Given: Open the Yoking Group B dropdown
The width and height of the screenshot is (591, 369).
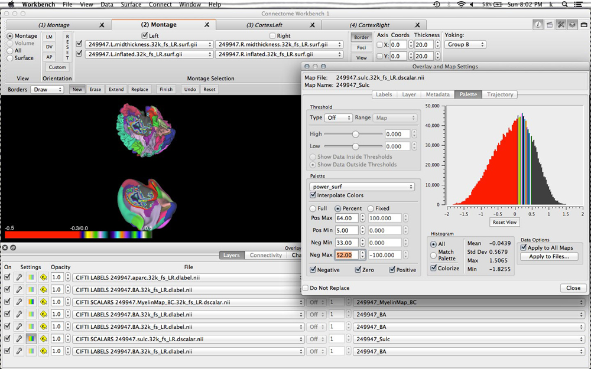Looking at the screenshot, I should tap(465, 44).
